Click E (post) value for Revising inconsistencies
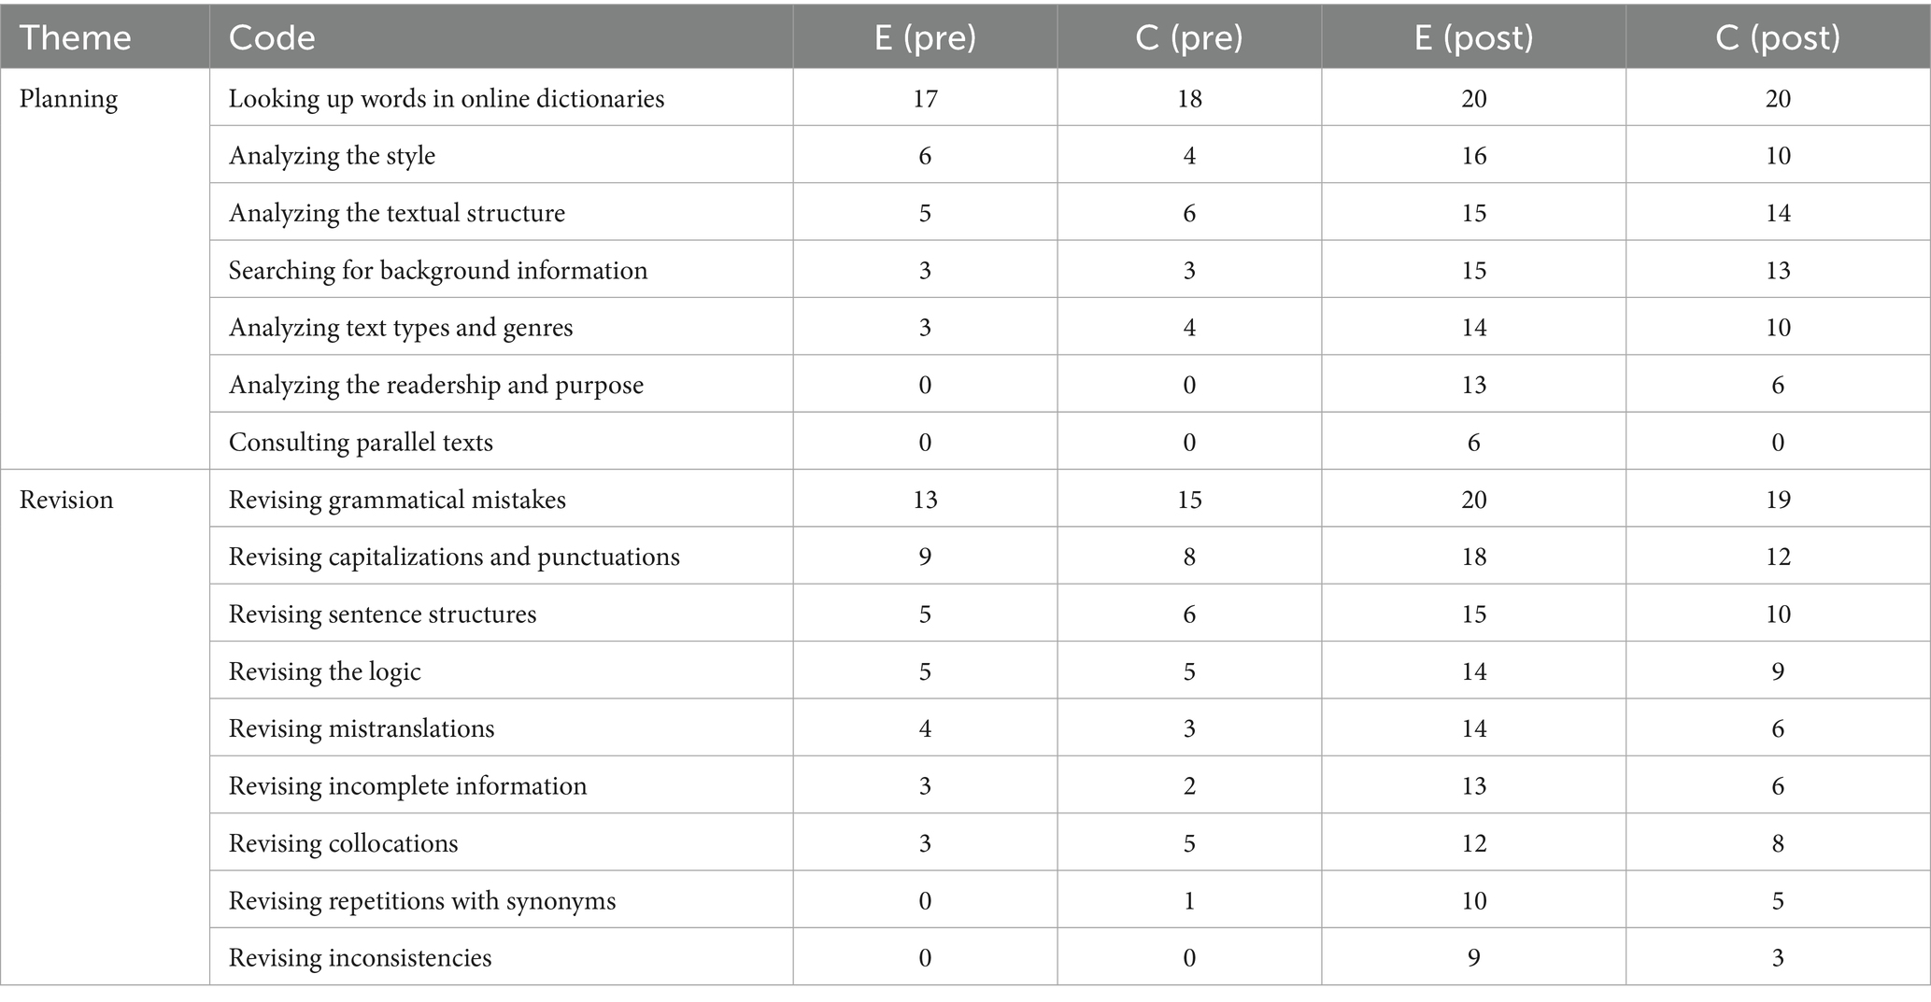The width and height of the screenshot is (1931, 1002). click(x=1473, y=958)
